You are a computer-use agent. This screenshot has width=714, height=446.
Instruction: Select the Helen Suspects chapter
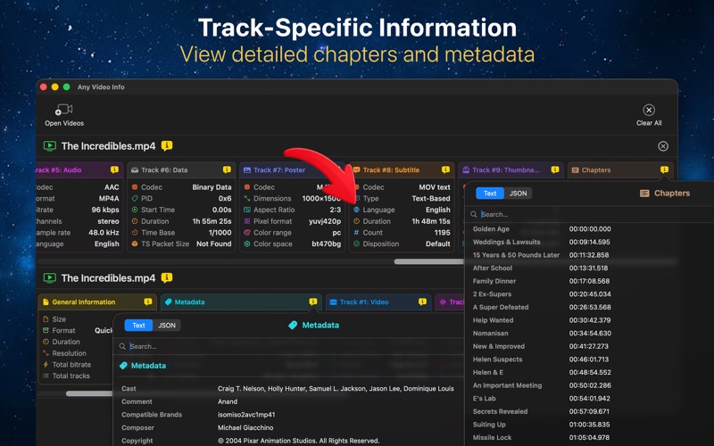(587, 359)
